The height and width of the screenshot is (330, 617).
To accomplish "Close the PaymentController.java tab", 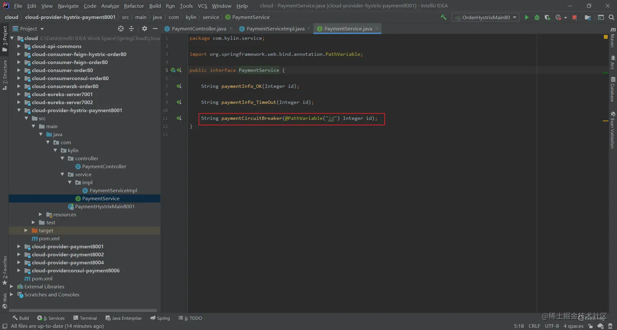I will (231, 28).
